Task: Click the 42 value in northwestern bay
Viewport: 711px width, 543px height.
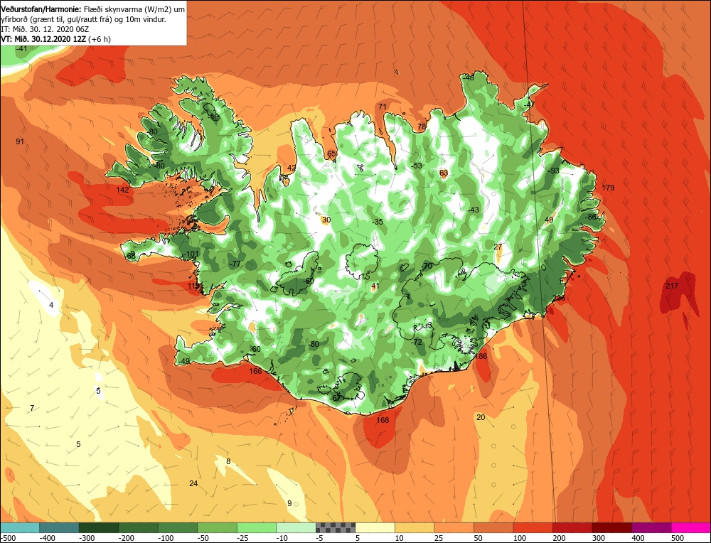Action: pyautogui.click(x=292, y=168)
